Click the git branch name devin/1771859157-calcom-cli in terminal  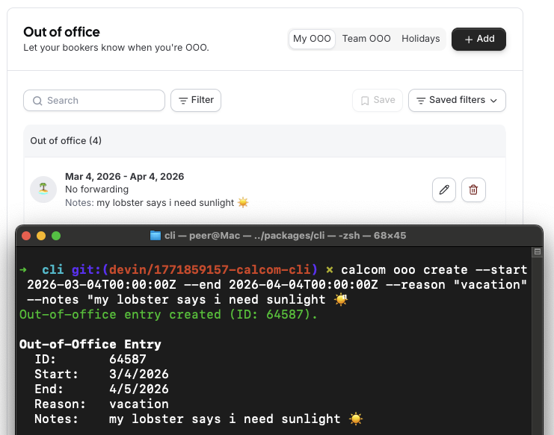pos(209,269)
